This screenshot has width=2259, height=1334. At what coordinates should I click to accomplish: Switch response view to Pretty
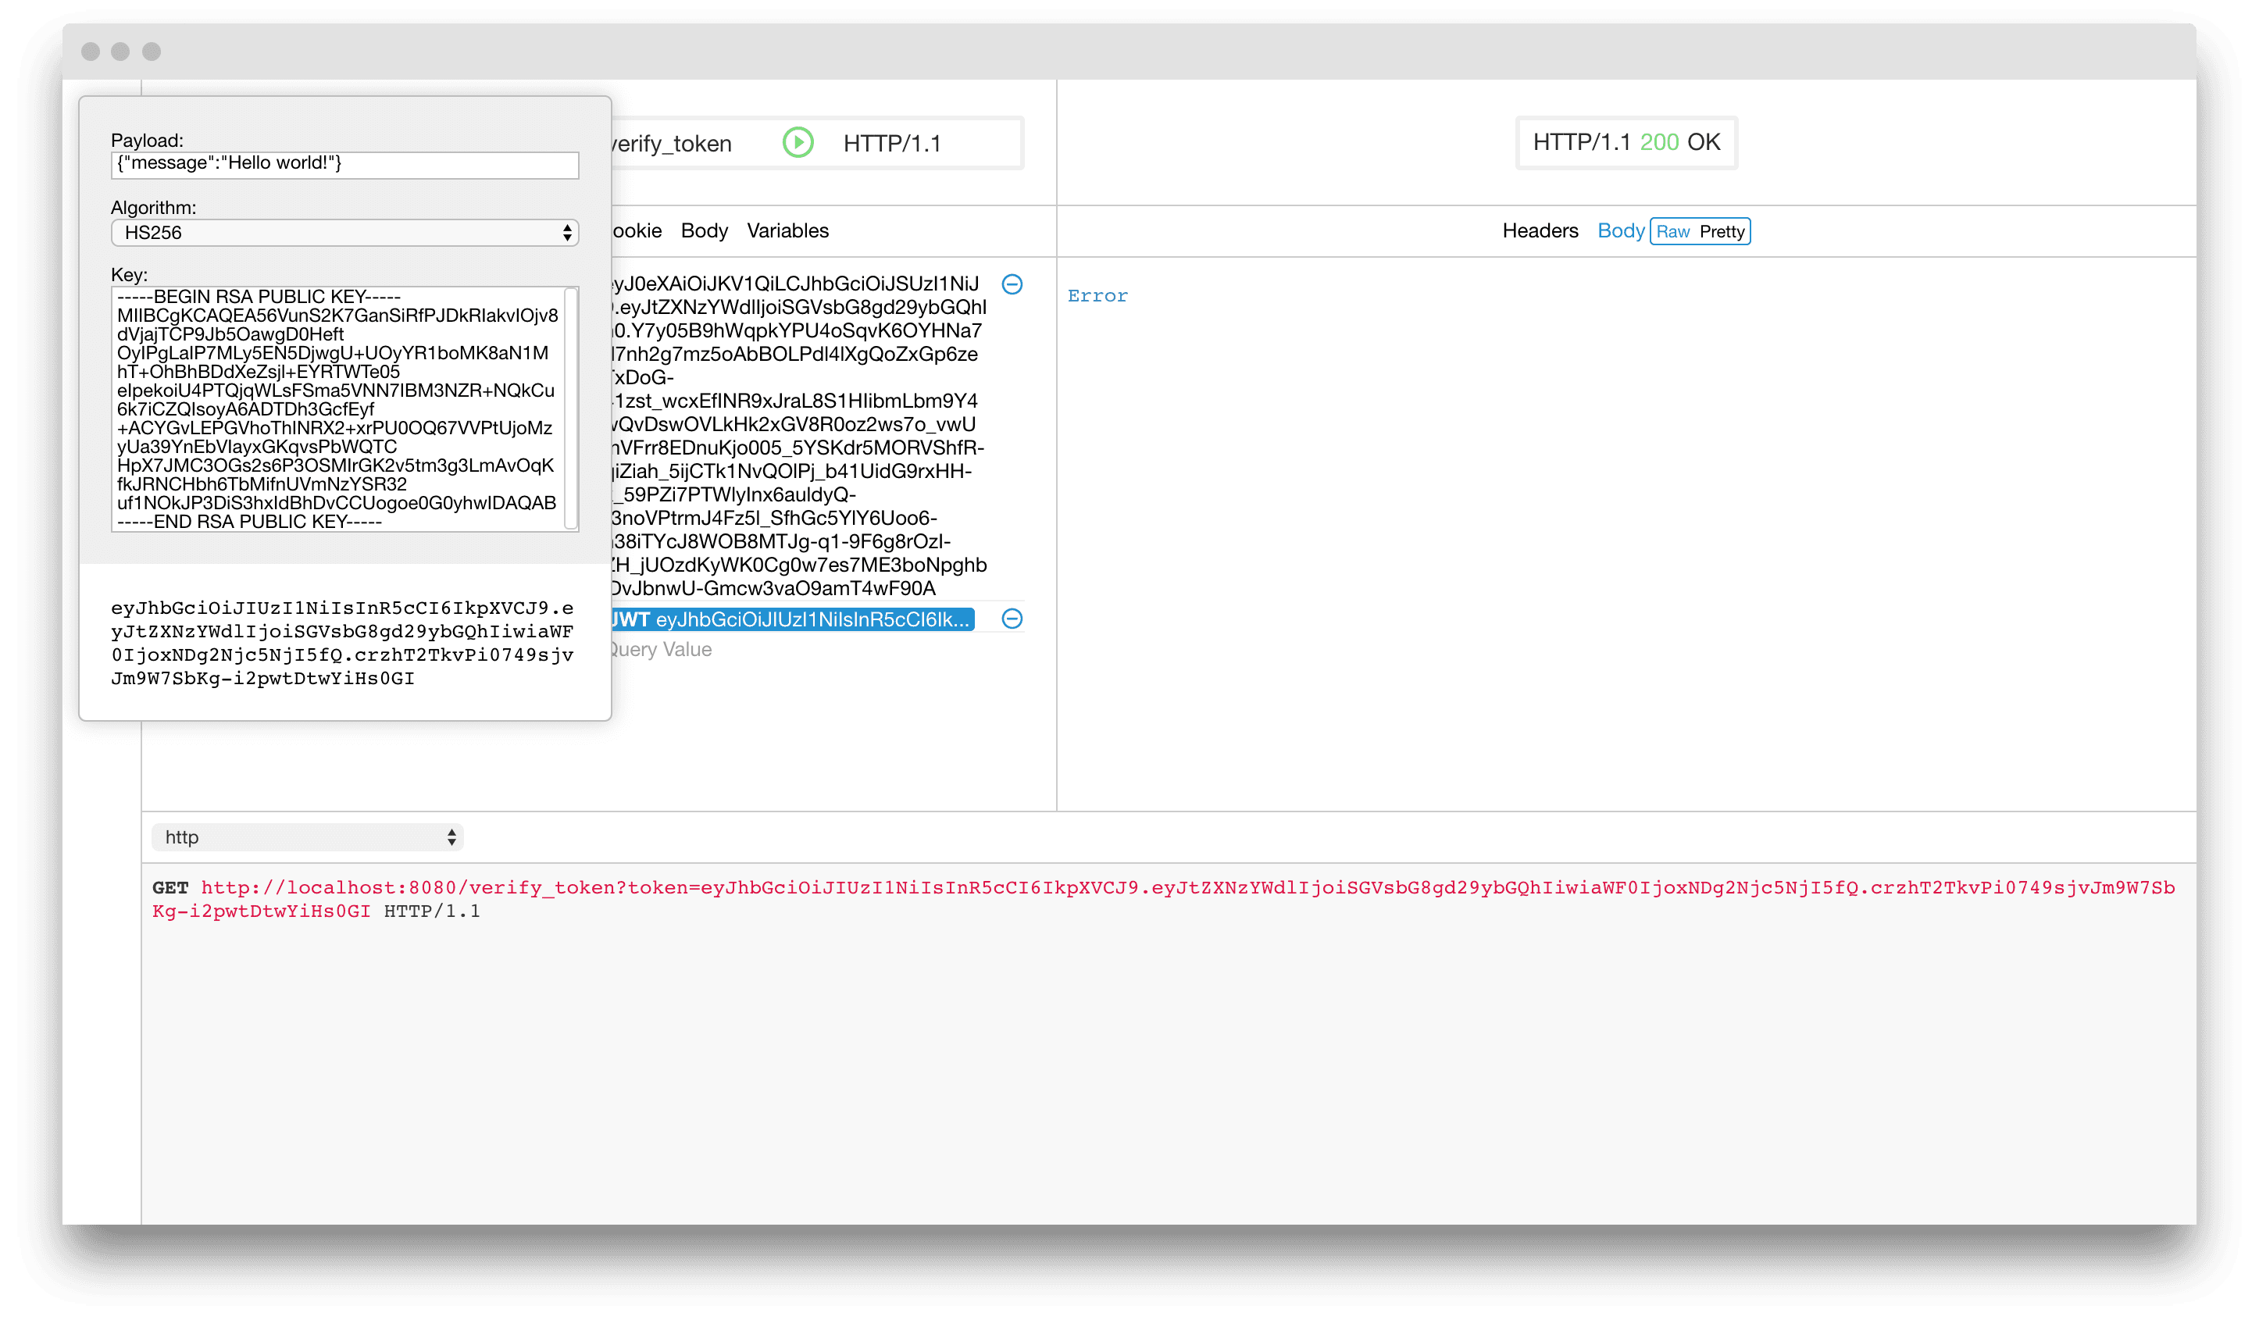[x=1722, y=232]
